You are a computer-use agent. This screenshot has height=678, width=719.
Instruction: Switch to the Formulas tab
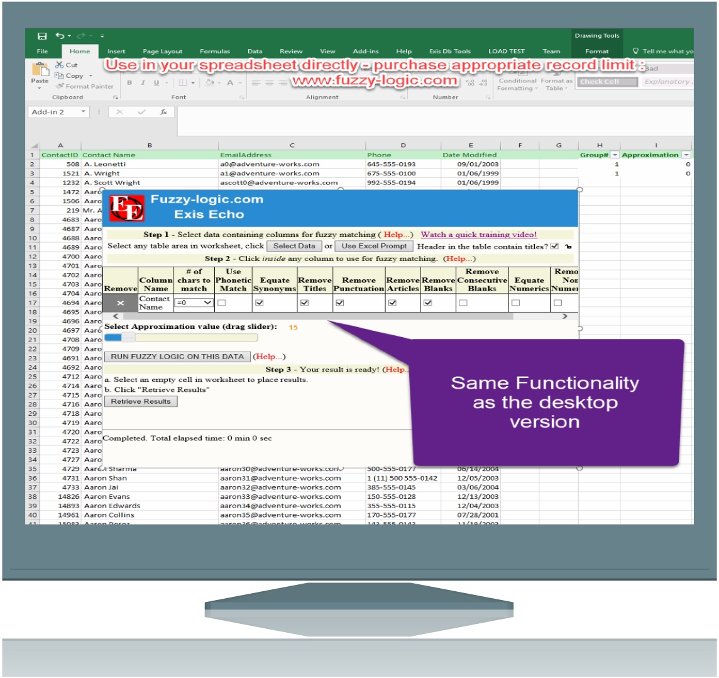[214, 51]
